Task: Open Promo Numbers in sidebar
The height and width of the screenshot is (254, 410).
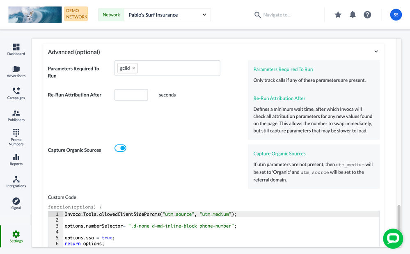Action: pos(16,137)
